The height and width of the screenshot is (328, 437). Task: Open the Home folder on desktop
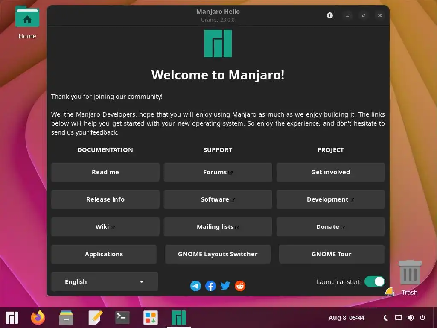click(x=27, y=23)
